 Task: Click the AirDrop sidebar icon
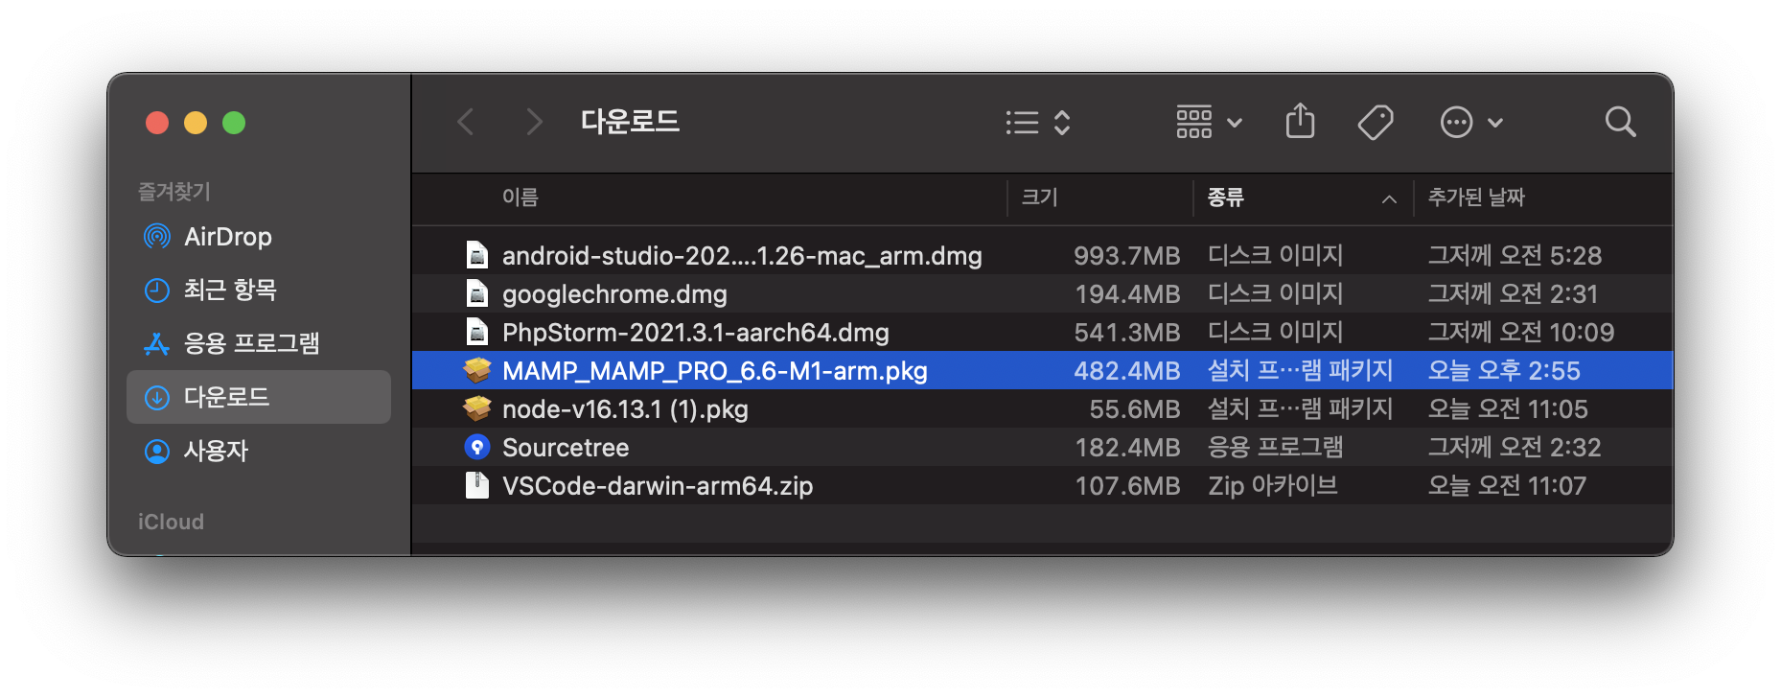tap(156, 236)
